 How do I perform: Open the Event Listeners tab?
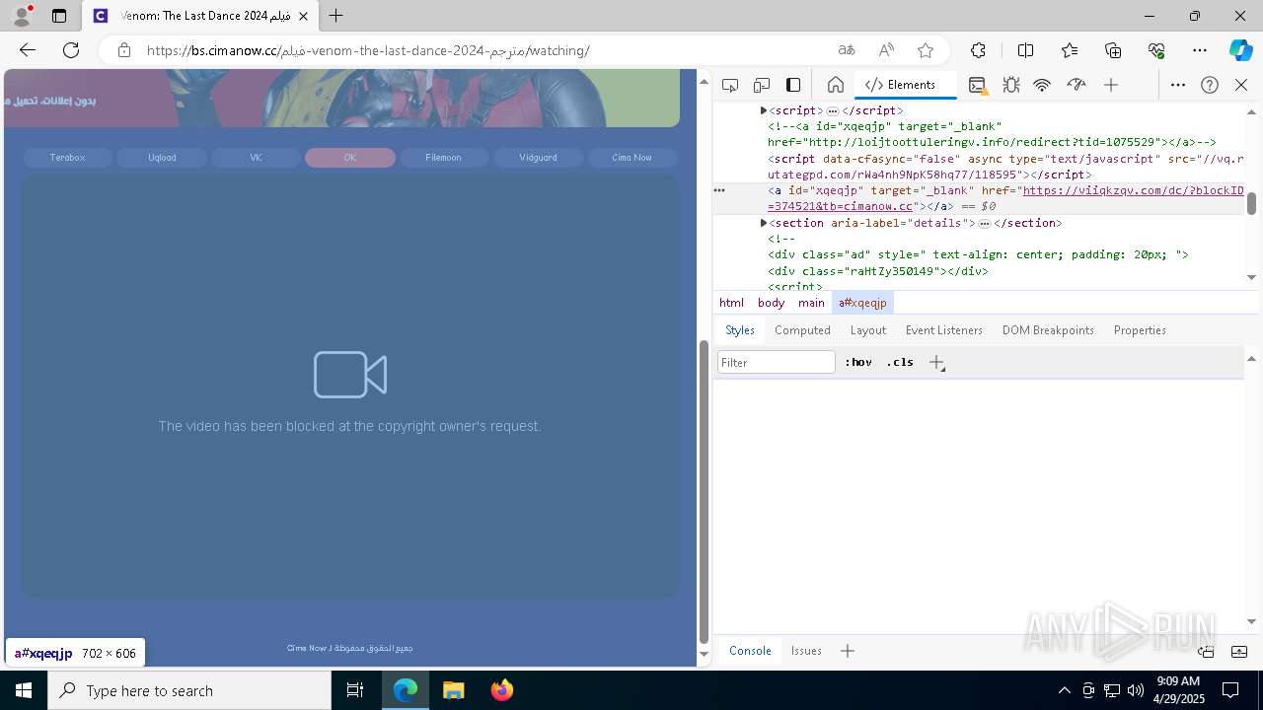(x=944, y=330)
